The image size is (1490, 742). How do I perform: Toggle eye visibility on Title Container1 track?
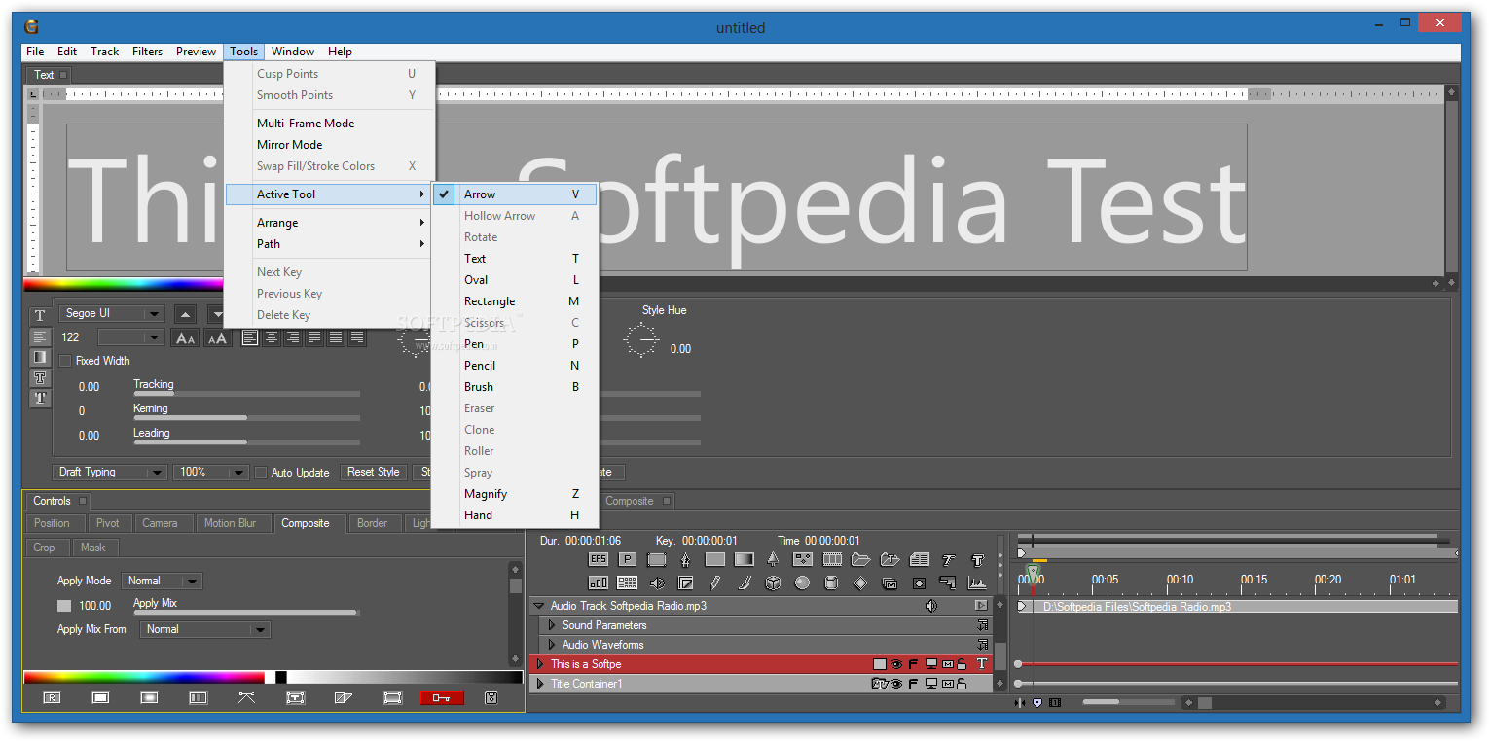tap(896, 684)
